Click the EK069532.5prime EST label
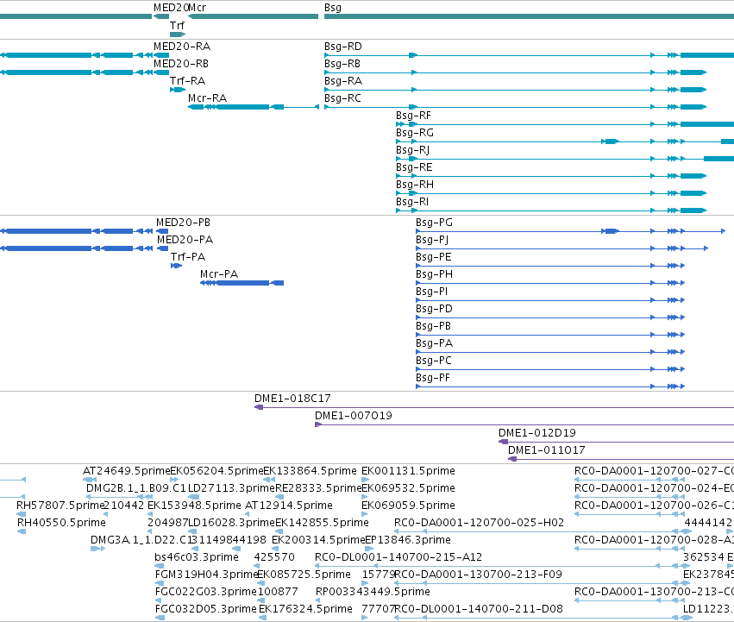This screenshot has height=622, width=734. (x=408, y=488)
